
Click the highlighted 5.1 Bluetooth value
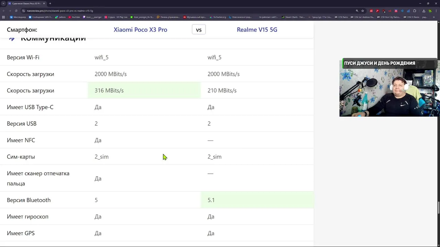pos(257,200)
